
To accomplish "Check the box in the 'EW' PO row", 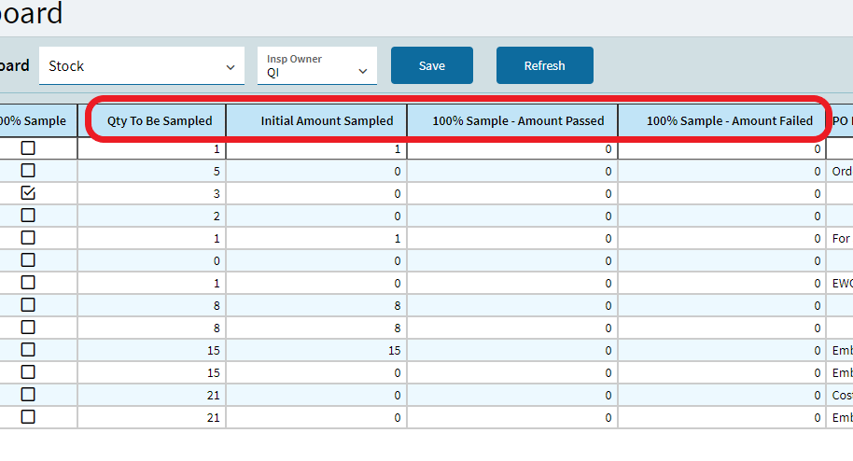I will 28,283.
